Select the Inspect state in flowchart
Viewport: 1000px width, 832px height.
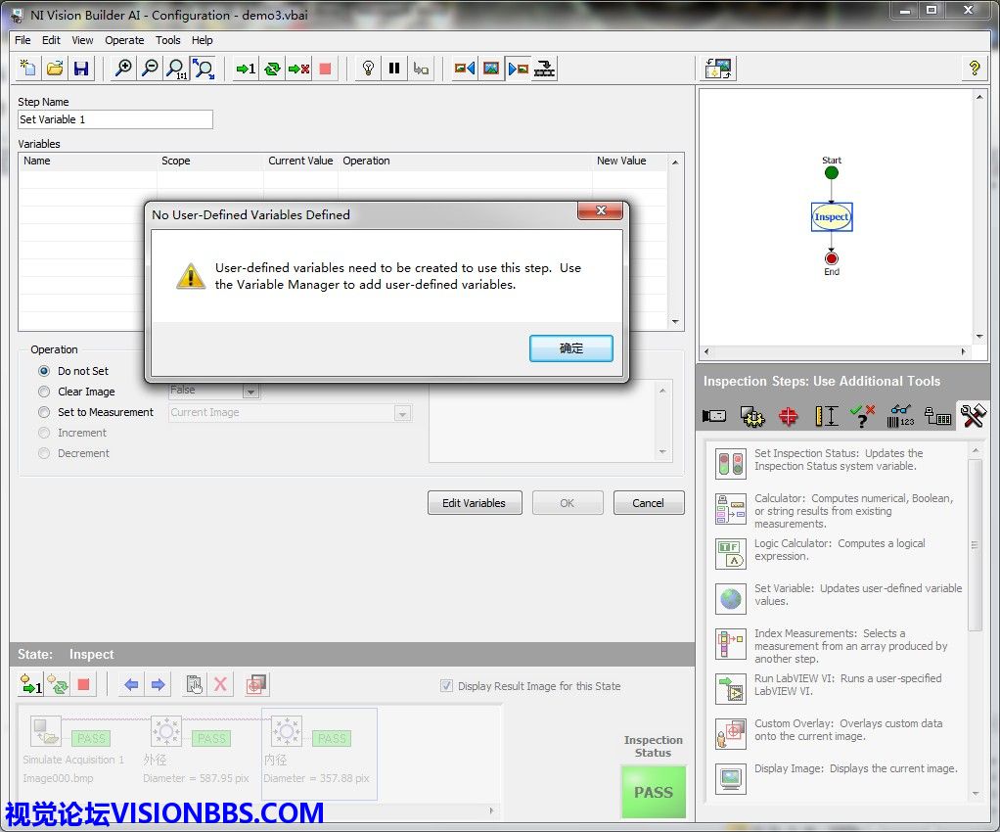click(x=832, y=217)
